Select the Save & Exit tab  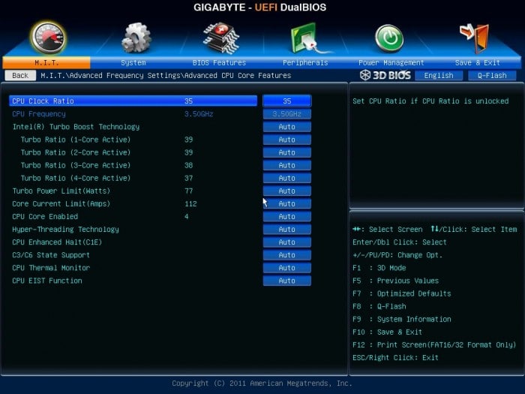coord(478,62)
